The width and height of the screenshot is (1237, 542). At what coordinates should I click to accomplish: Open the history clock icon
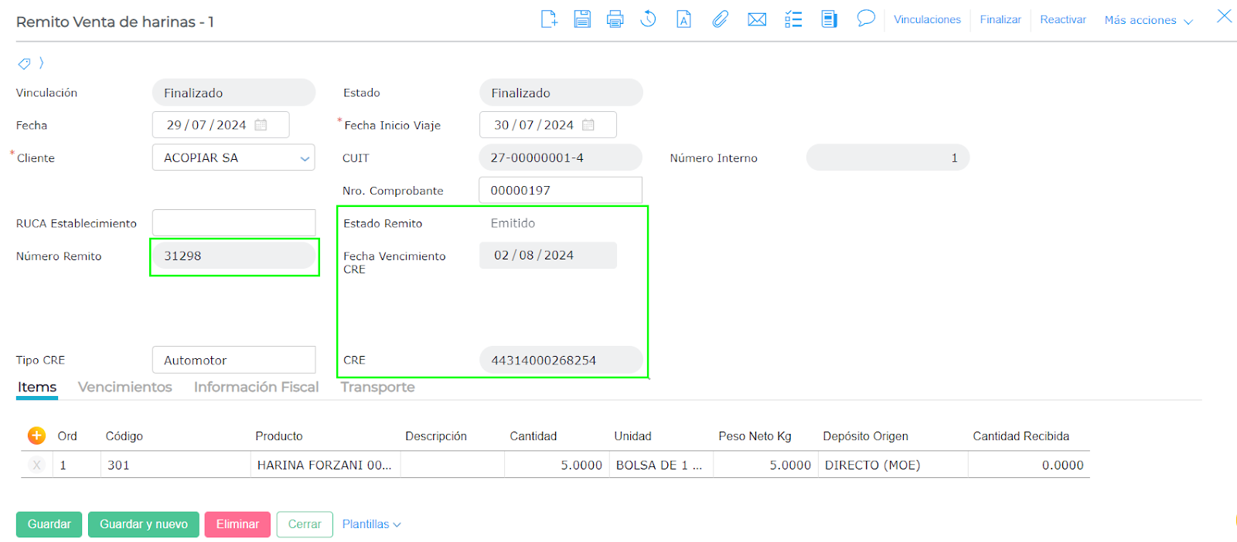[x=649, y=19]
